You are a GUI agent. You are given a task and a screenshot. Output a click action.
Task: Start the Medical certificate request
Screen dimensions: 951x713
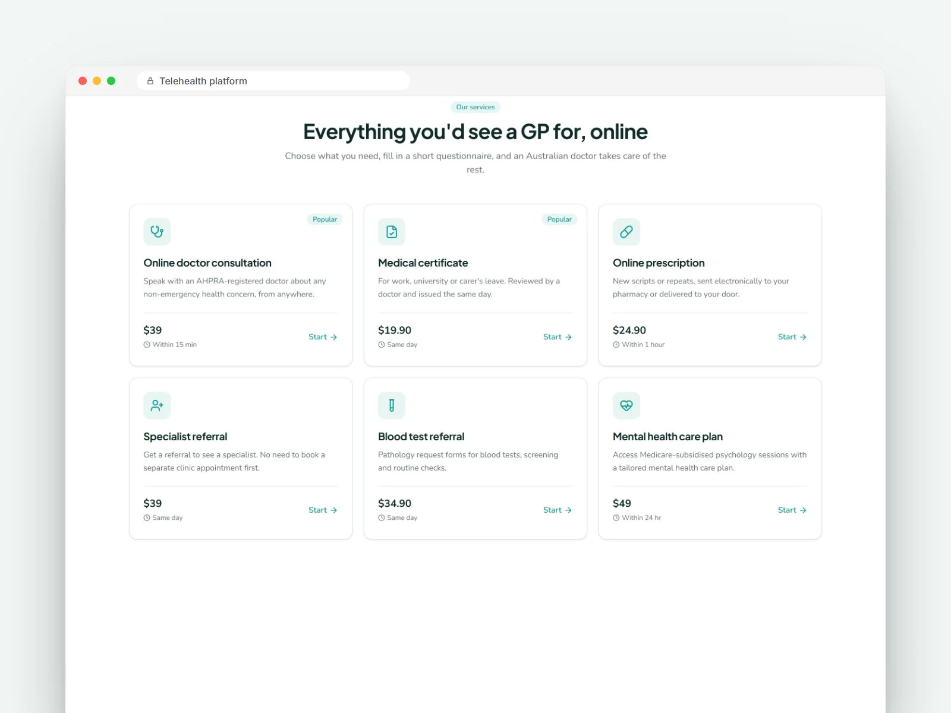pyautogui.click(x=558, y=337)
